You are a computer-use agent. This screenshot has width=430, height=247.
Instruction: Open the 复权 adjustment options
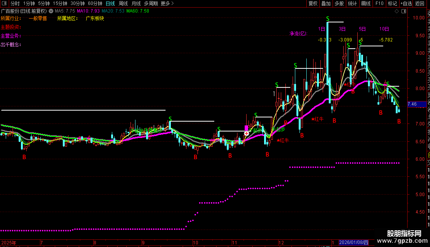tap(313, 3)
